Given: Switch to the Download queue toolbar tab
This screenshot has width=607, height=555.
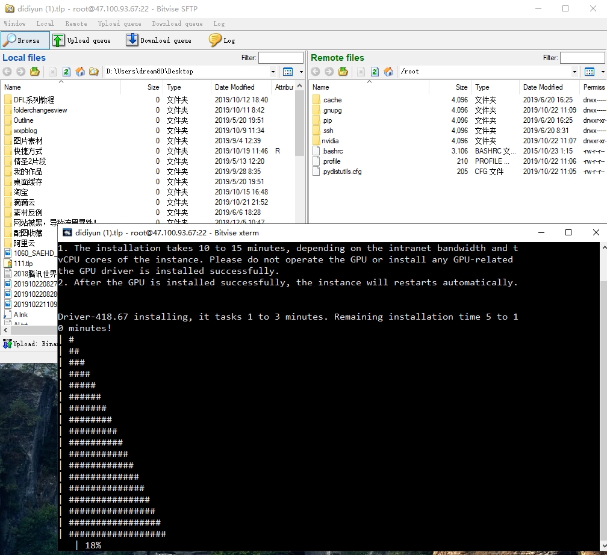Looking at the screenshot, I should tap(158, 40).
